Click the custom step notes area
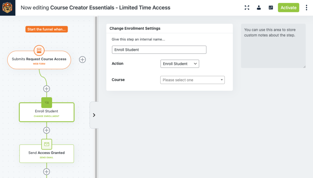The image size is (313, 178). point(273,46)
